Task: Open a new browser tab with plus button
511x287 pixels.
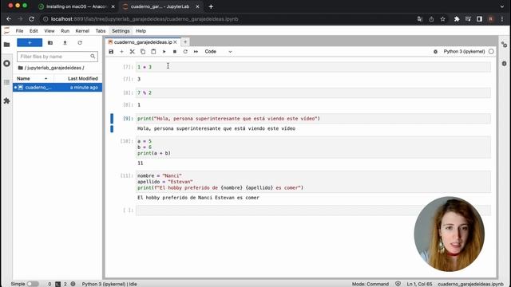Action: point(211,6)
